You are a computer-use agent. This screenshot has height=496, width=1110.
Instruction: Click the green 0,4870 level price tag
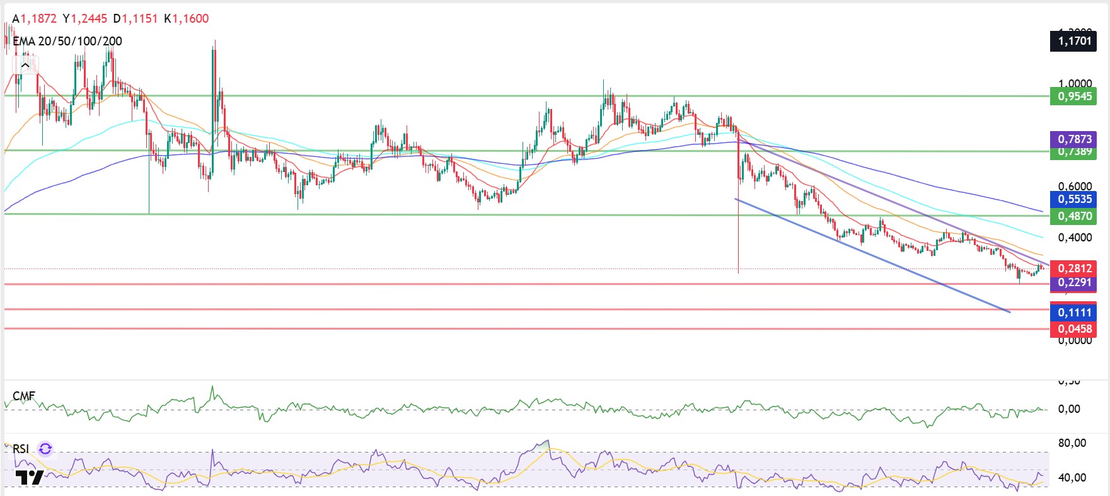(1074, 216)
